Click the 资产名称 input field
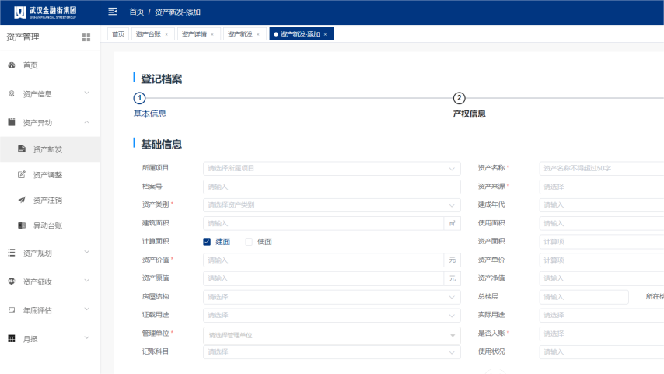 click(x=602, y=168)
